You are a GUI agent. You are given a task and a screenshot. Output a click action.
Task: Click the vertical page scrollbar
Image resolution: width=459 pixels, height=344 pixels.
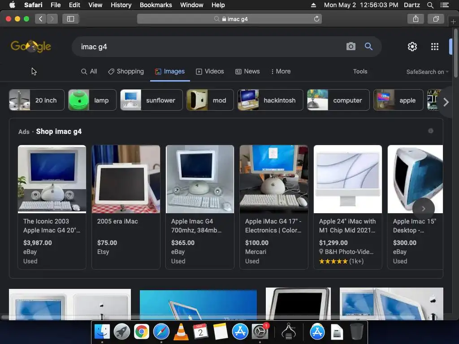455,53
